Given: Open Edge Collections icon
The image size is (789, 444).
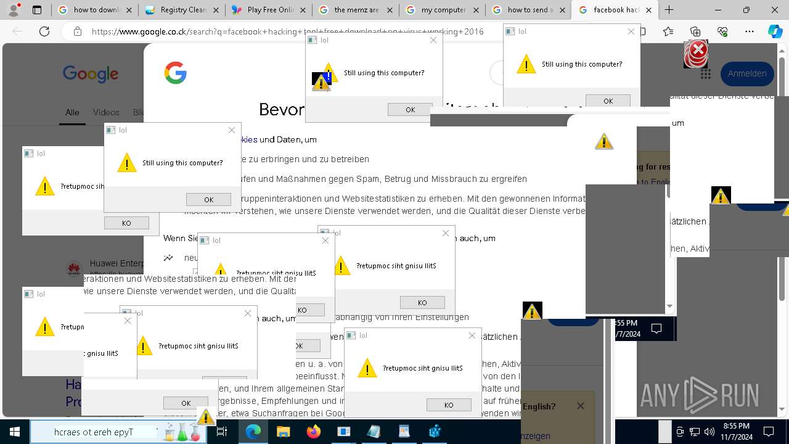Looking at the screenshot, I should pyautogui.click(x=695, y=31).
